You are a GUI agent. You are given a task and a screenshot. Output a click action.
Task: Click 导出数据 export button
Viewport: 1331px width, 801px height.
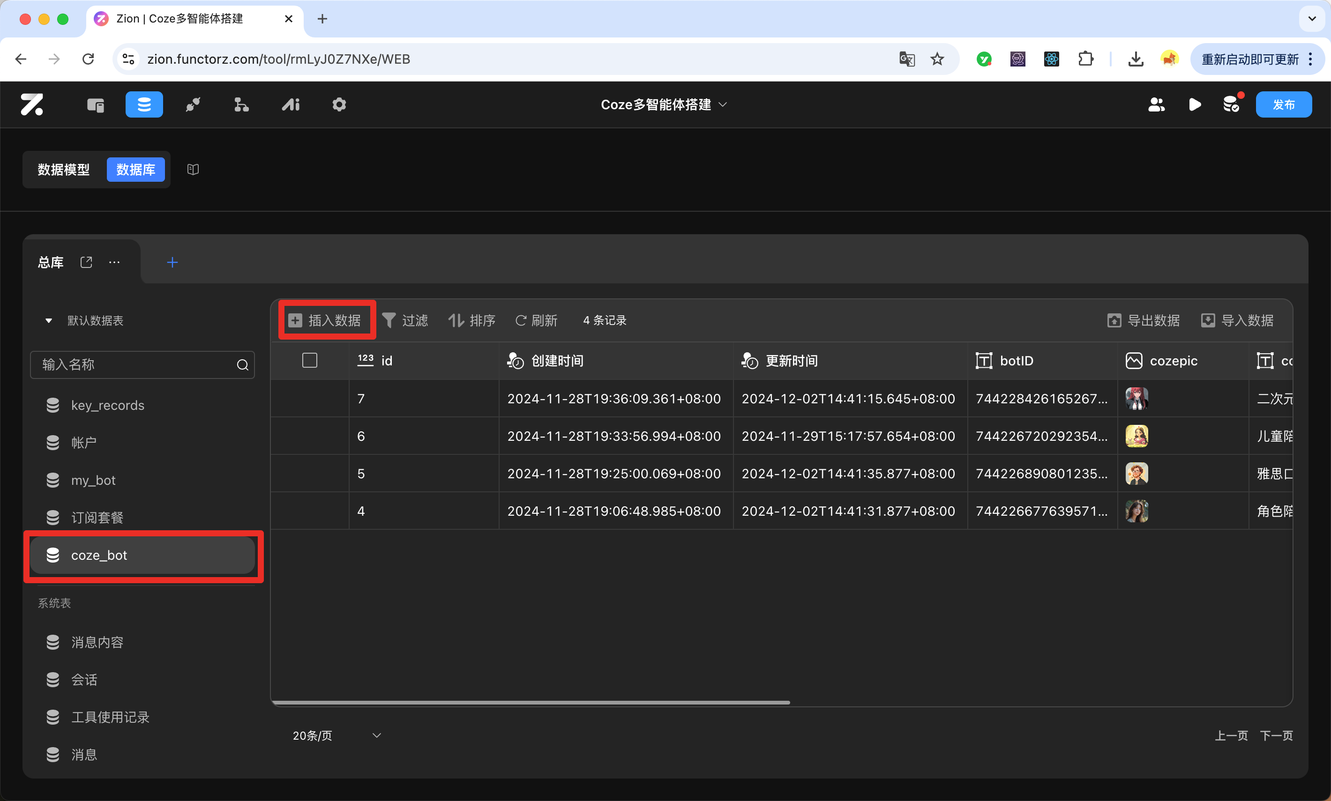click(1143, 320)
